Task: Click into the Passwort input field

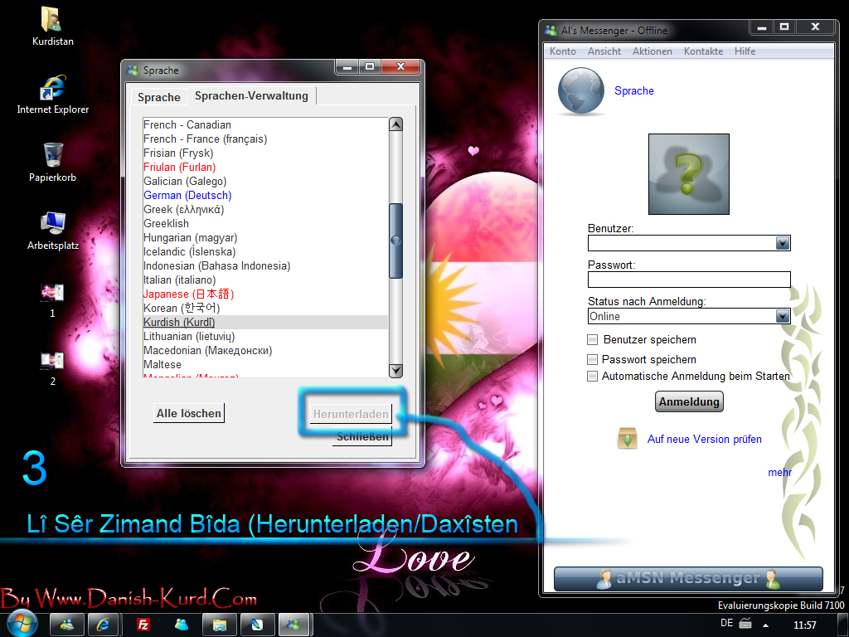Action: coord(689,280)
